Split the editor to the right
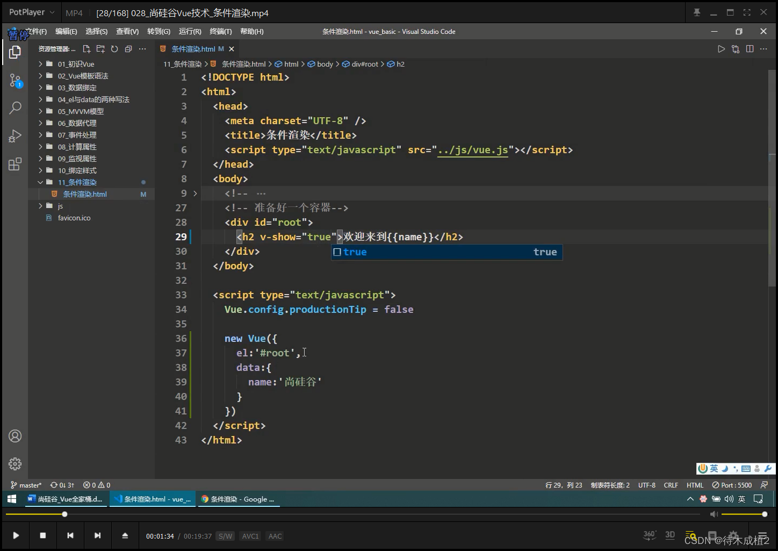The height and width of the screenshot is (551, 778). (750, 49)
